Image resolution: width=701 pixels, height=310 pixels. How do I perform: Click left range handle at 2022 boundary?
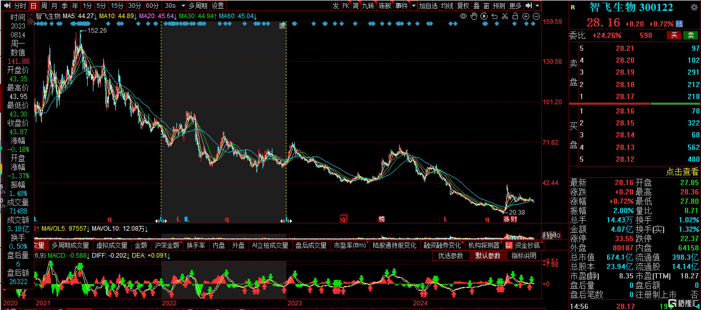161,221
